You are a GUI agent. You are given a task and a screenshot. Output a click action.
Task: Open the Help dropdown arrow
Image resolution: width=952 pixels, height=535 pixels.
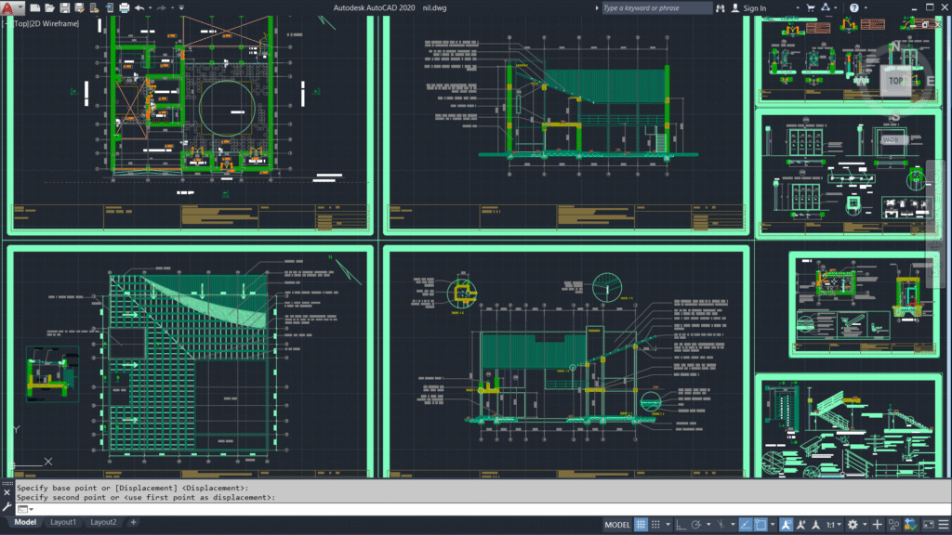(866, 7)
